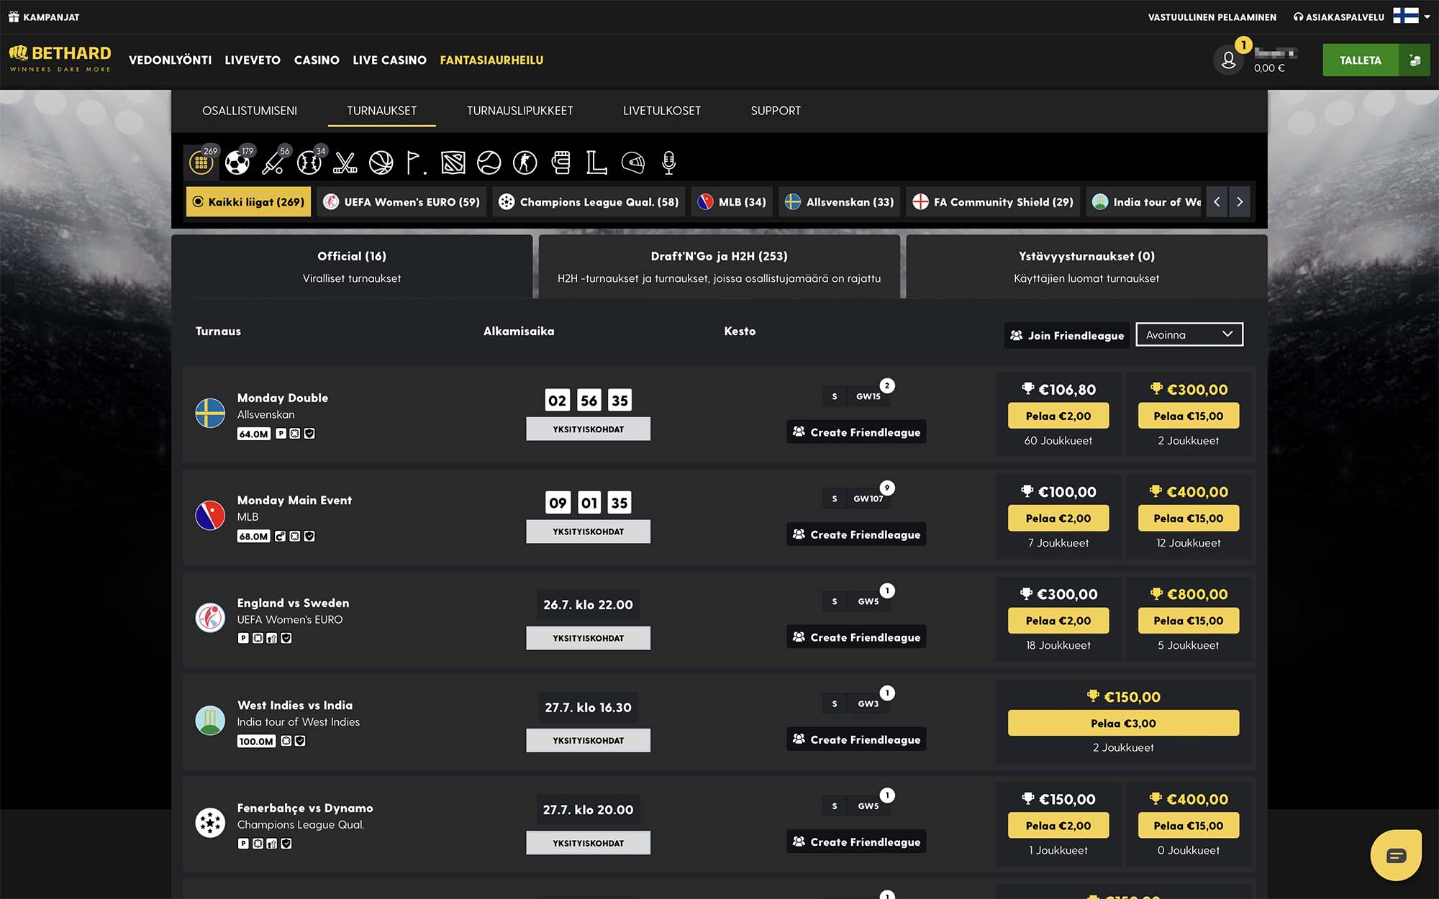Open Yksityiskohdat for Monday Double
This screenshot has height=899, width=1439.
coord(588,429)
